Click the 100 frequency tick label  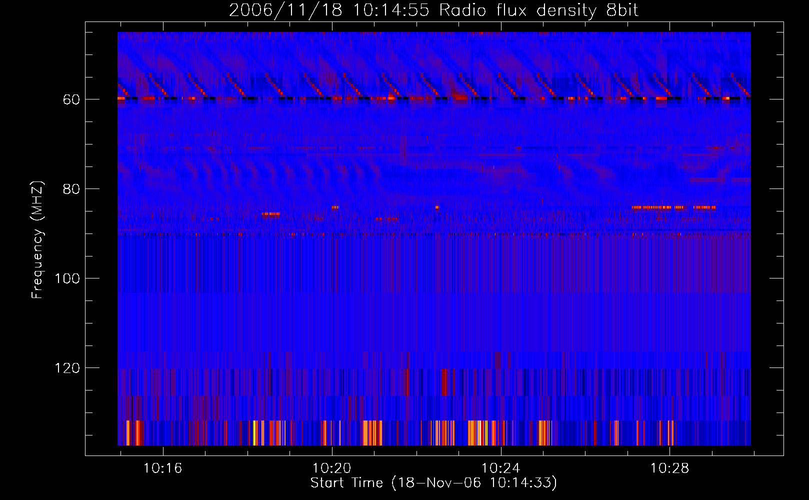[67, 278]
